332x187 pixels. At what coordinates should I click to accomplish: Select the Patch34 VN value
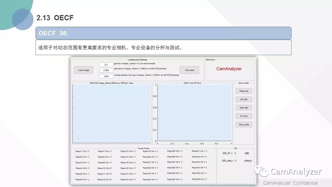(206, 168)
